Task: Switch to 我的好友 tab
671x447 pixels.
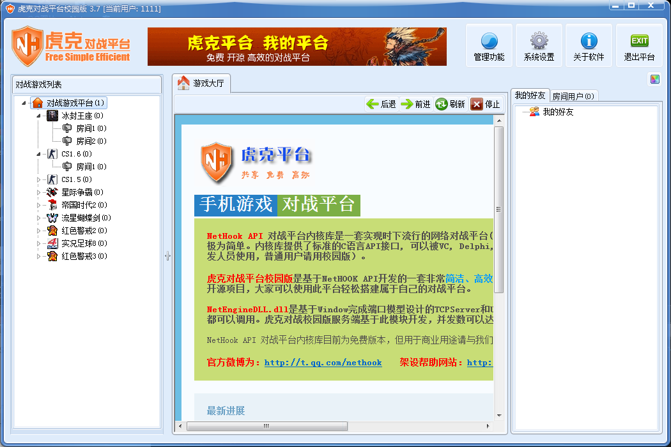Action: [530, 95]
